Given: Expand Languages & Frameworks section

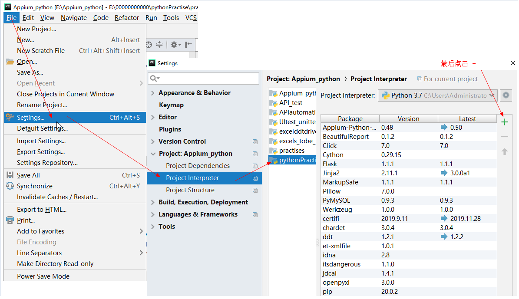Looking at the screenshot, I should point(152,214).
